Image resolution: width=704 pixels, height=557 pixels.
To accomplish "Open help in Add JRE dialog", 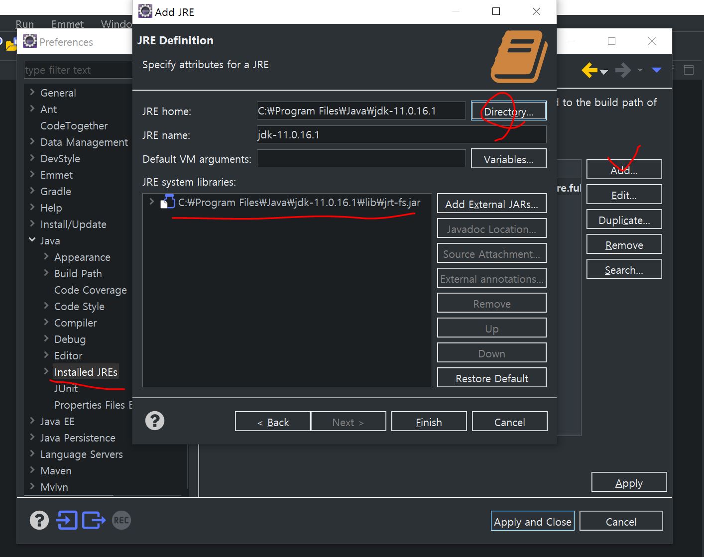I will click(155, 421).
